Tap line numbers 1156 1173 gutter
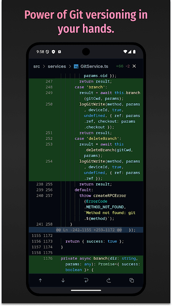Viewport: 172px width, 306px height. [42, 241]
